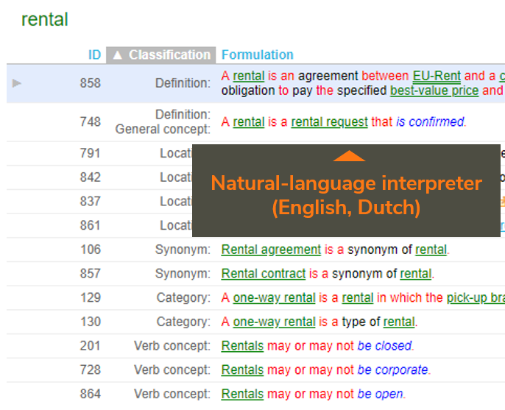Open the one-way rental link in row 130
This screenshot has width=505, height=410.
point(274,322)
